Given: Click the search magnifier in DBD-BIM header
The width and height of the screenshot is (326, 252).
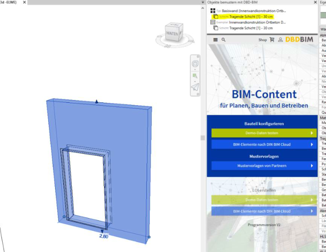Looking at the screenshot, I should click(224, 40).
